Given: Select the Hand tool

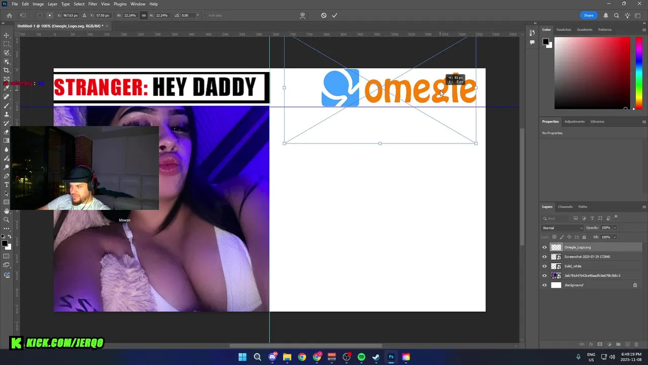Looking at the screenshot, I should (7, 211).
